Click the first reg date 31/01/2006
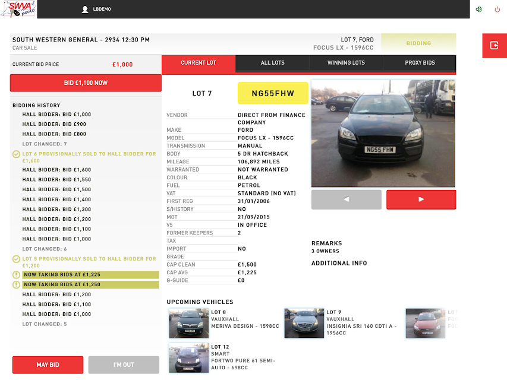This screenshot has height=380, width=507. pos(253,201)
